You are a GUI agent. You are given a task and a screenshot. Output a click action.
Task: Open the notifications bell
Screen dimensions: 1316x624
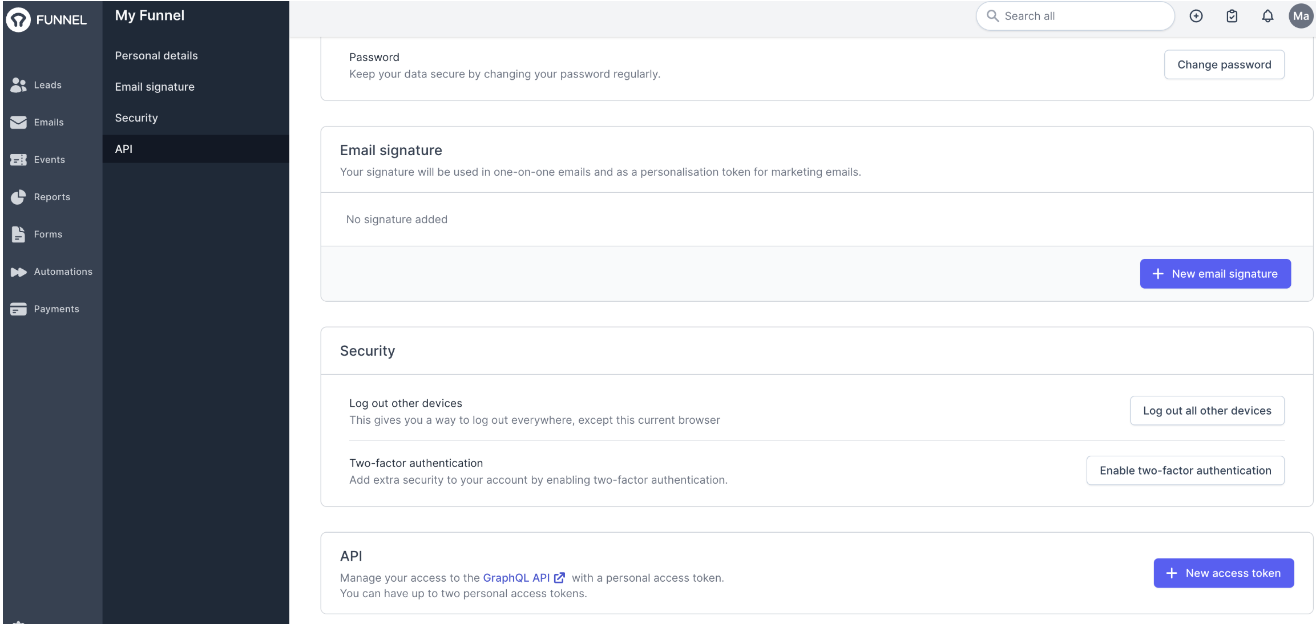pos(1267,16)
